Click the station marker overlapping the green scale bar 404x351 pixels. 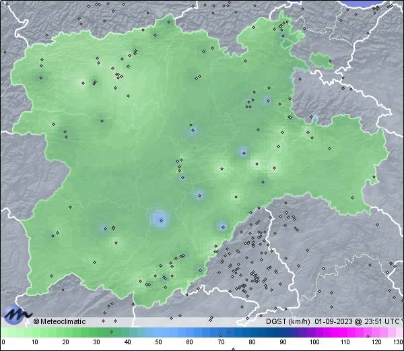tap(111, 331)
